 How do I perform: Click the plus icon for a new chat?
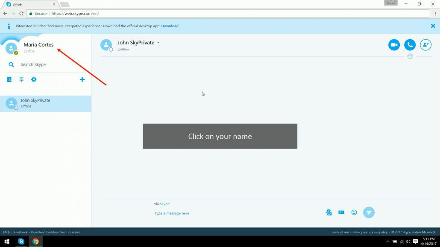pos(82,79)
